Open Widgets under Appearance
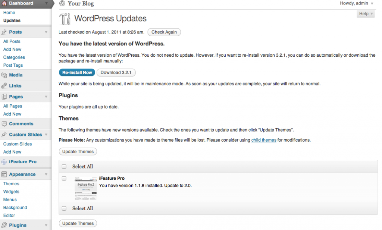 pyautogui.click(x=11, y=192)
